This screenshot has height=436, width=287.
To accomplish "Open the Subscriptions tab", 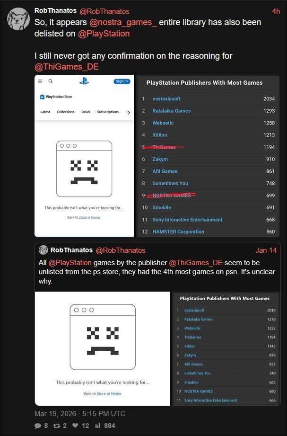I will (x=108, y=112).
